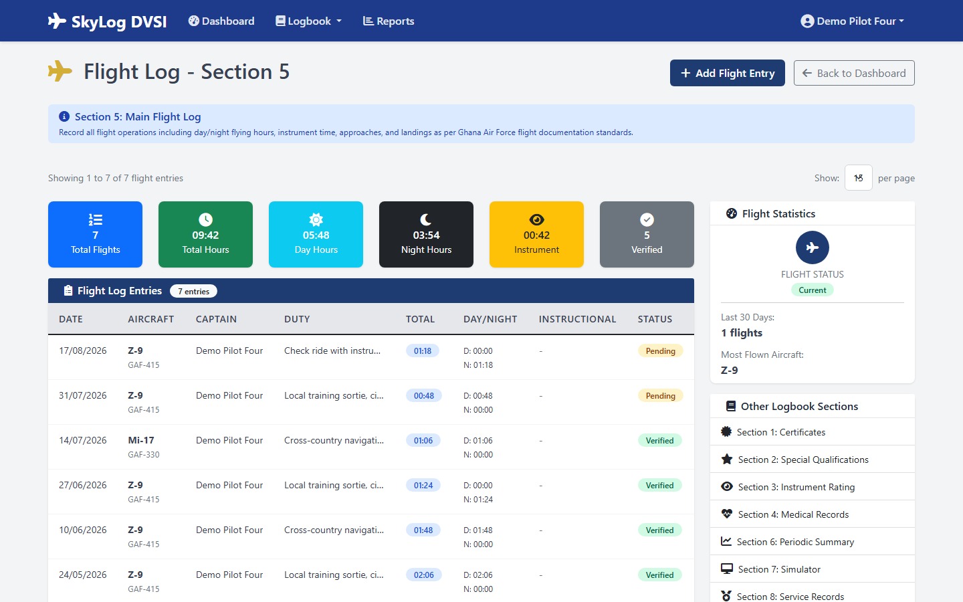Screen dimensions: 963x602
Task: Open Section 2: Special Qualifications link
Action: 813,460
